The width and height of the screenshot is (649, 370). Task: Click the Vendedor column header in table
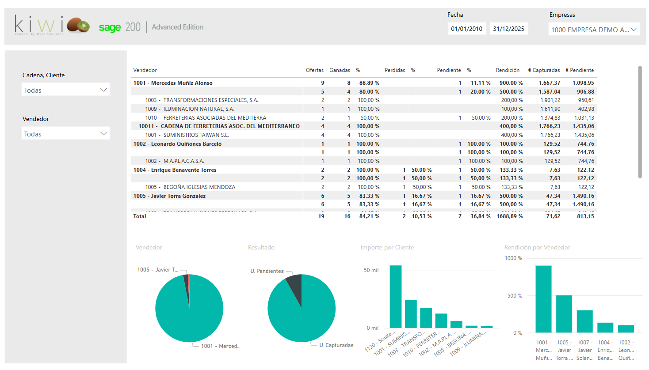(x=145, y=70)
